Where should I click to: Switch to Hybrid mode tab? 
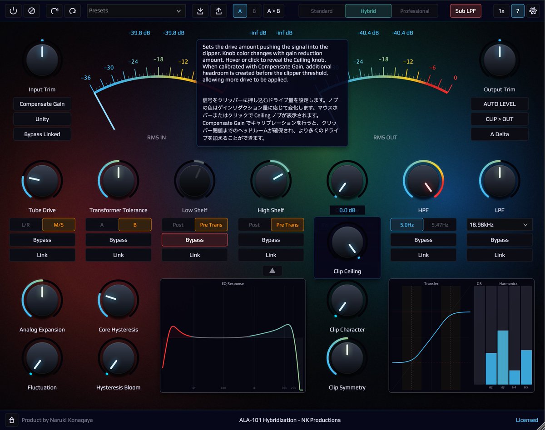(x=368, y=11)
